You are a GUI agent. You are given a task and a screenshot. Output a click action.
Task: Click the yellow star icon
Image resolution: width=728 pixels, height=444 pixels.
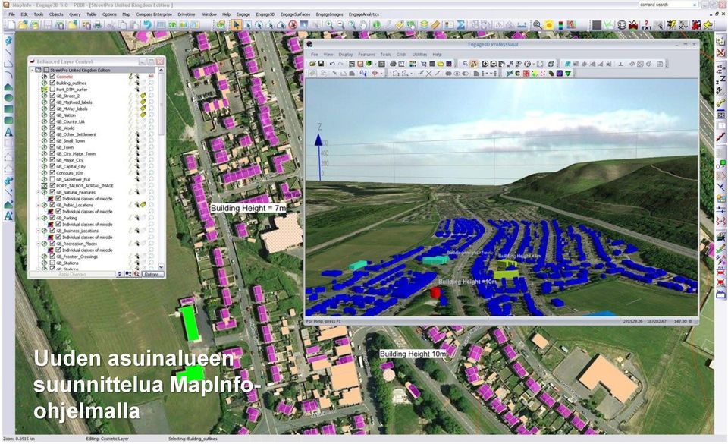[708, 25]
